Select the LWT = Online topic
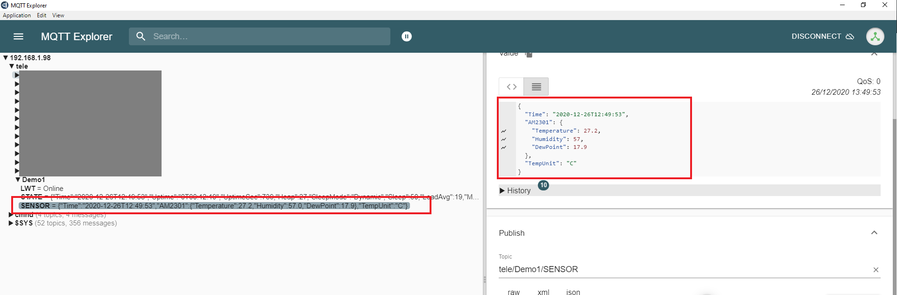 (42, 189)
